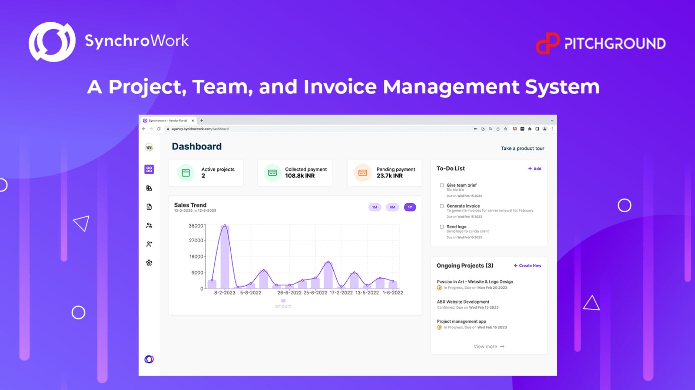Click the SynchroWork logo at the sidebar bottom
This screenshot has width=695, height=390.
(x=149, y=359)
